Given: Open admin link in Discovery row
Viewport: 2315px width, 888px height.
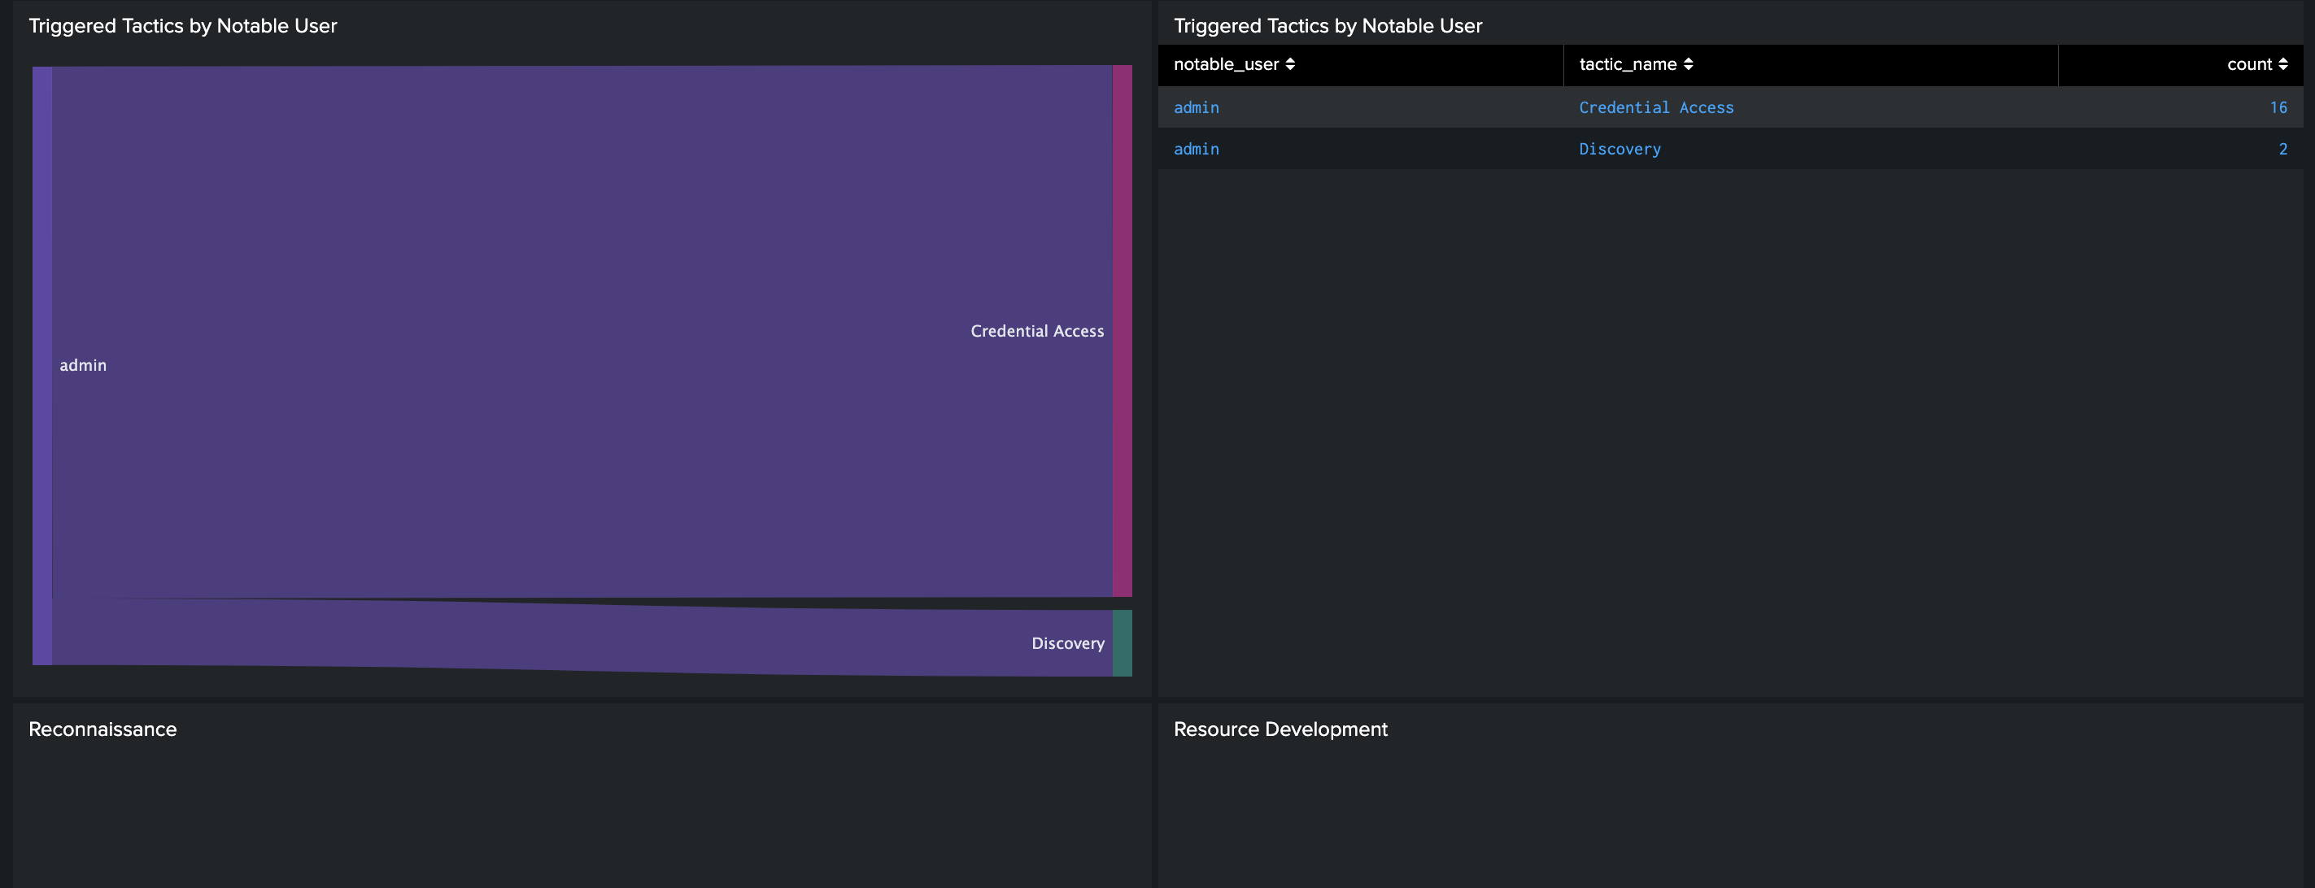Looking at the screenshot, I should tap(1197, 149).
